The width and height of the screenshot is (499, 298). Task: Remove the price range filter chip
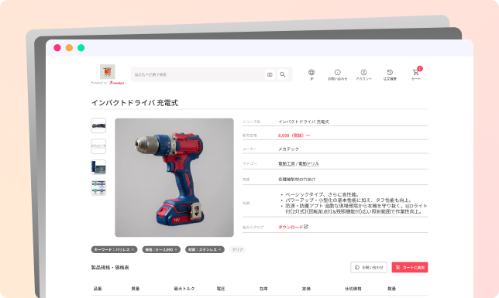point(176,250)
